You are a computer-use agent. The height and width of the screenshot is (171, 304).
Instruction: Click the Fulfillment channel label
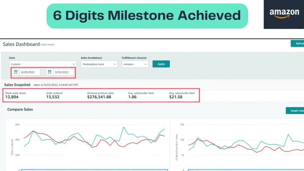pos(134,58)
